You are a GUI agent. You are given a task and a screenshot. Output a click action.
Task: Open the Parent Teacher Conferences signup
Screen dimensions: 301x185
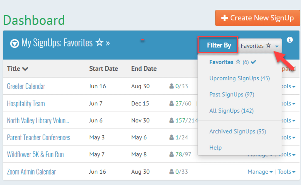pyautogui.click(x=38, y=137)
